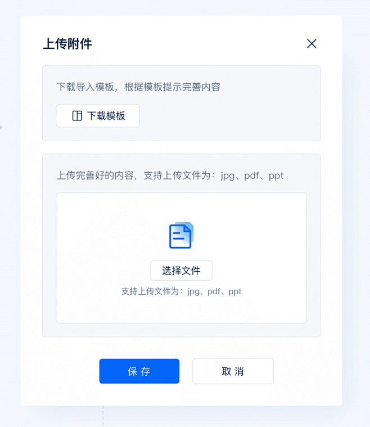Screen dimensions: 370x427
Task: Open file picker via 选择文件 button
Action: (181, 271)
